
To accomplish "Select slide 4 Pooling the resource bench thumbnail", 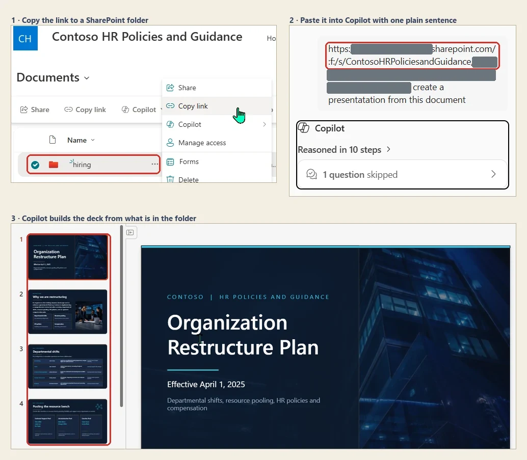I will tap(68, 421).
